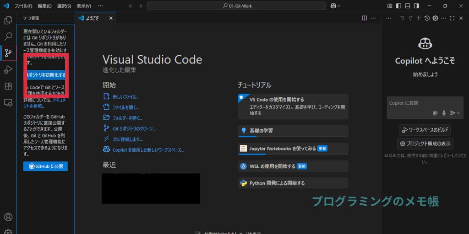Click Copilot を使用した新しいワークスペース... link

pyautogui.click(x=148, y=150)
